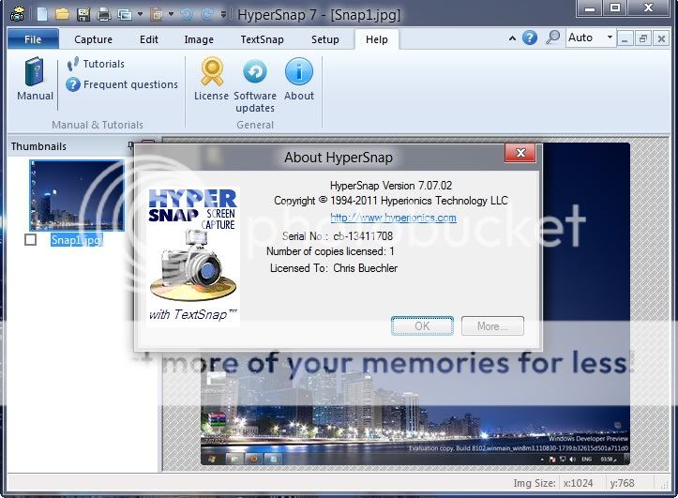Redo the last undone action
The height and width of the screenshot is (498, 678).
[x=207, y=15]
